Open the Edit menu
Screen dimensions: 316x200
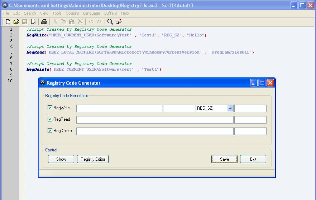pos(16,13)
